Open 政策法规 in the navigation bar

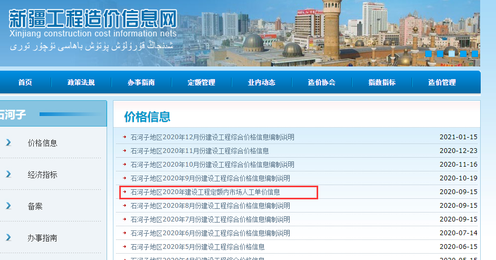click(81, 83)
